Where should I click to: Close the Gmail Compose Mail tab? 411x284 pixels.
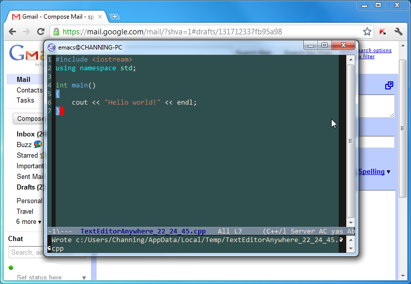(100, 17)
